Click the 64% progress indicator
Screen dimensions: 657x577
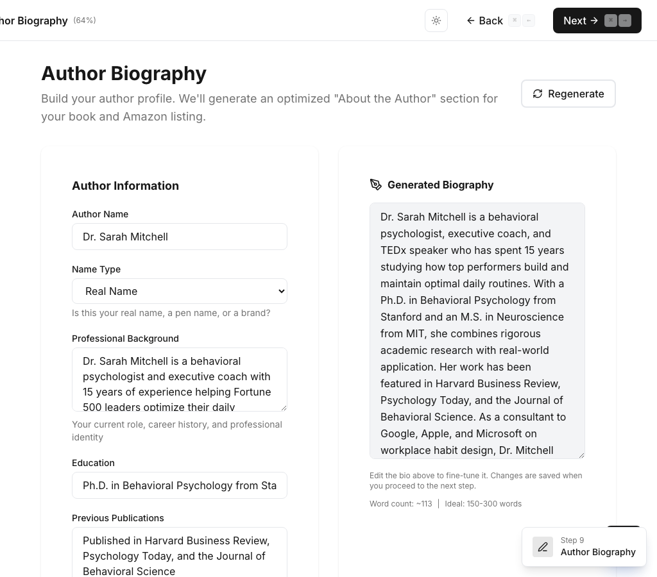coord(85,21)
